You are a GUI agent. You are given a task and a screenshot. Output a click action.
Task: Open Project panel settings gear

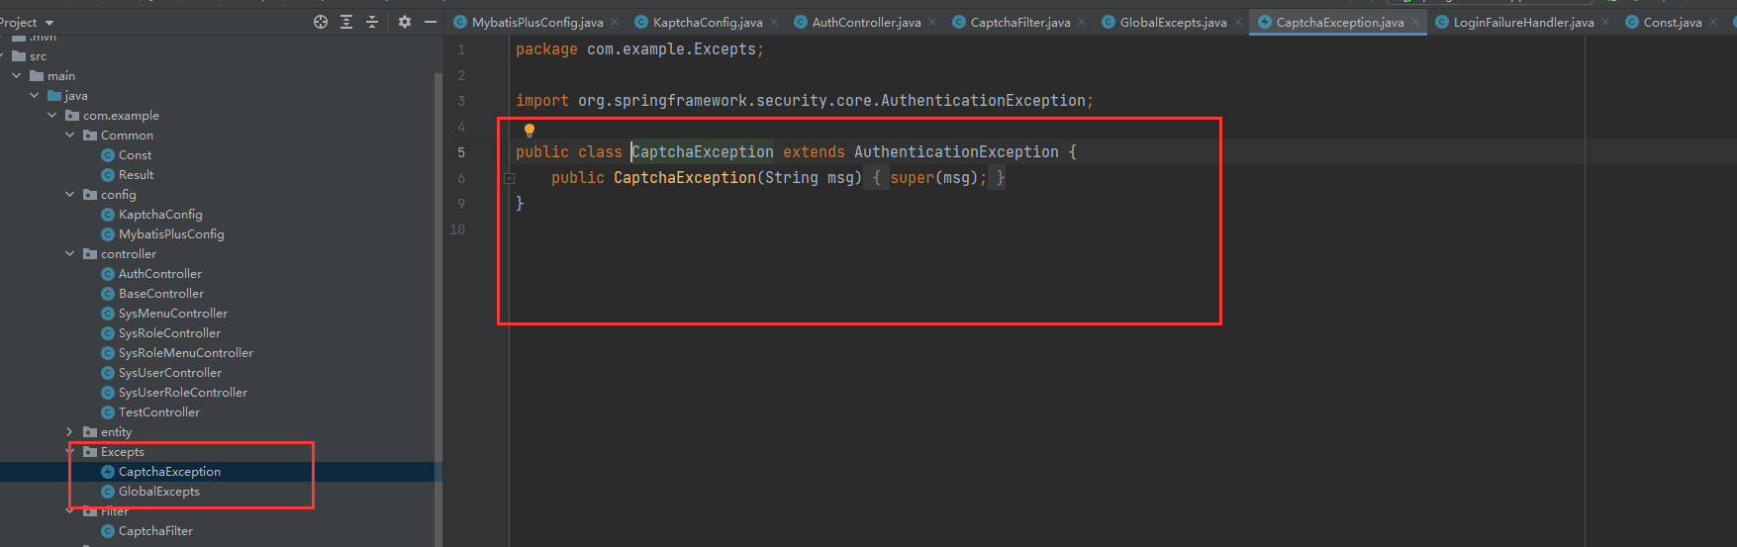pos(405,22)
